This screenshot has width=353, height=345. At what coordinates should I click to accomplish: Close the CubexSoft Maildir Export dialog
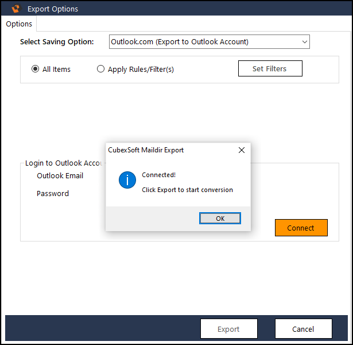[x=242, y=150]
